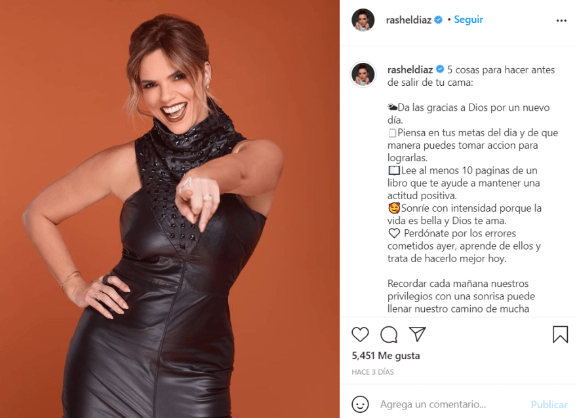Click the verified badge in header

tap(438, 20)
